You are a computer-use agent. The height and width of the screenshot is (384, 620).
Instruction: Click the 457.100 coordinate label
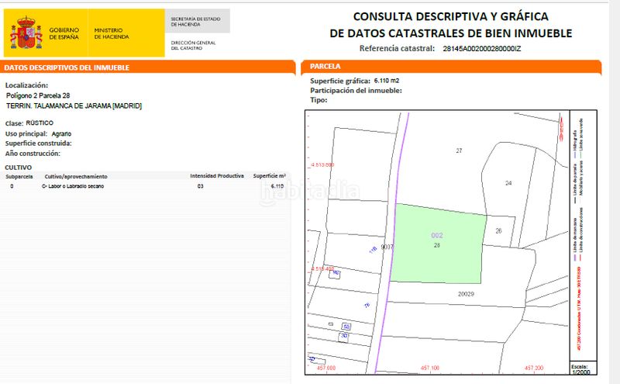pyautogui.click(x=430, y=368)
